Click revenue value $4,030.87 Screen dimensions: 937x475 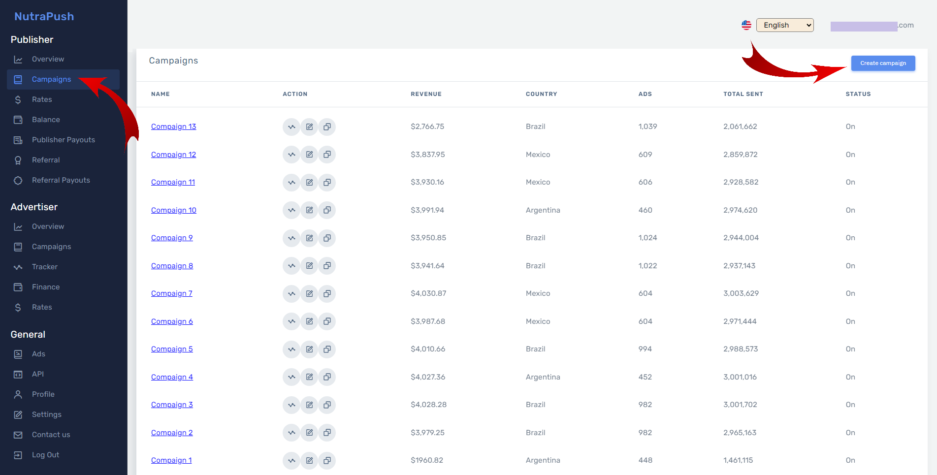tap(428, 293)
